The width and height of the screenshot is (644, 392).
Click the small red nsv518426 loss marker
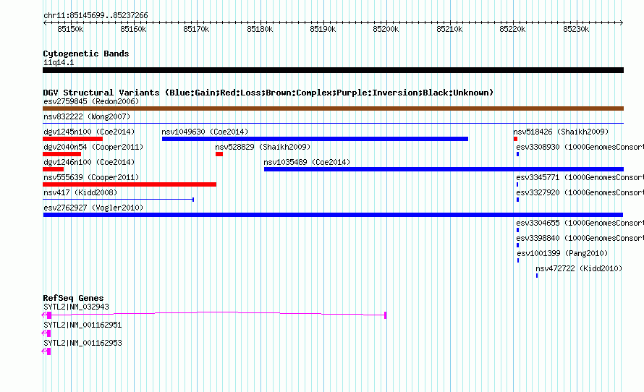515,139
